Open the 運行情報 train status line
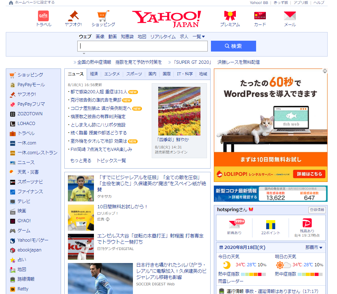This screenshot has width=337, height=294. [x=269, y=291]
